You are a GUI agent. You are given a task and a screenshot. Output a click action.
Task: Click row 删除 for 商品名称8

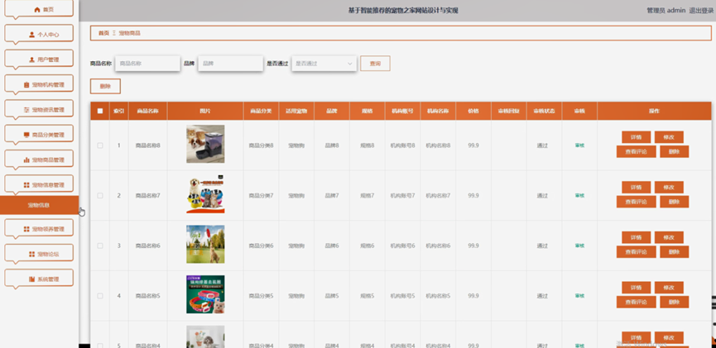675,151
